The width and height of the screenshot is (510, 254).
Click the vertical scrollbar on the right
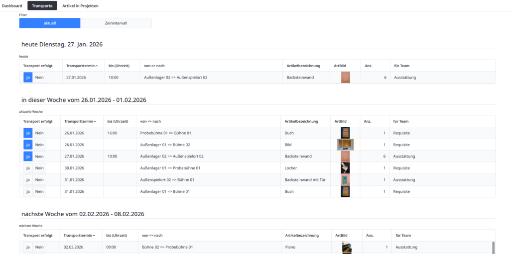pyautogui.click(x=494, y=247)
